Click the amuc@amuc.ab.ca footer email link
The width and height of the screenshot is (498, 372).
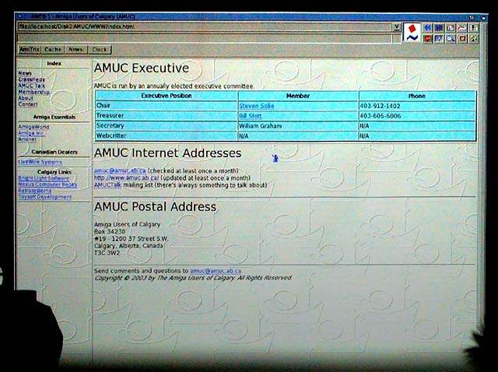click(x=216, y=271)
